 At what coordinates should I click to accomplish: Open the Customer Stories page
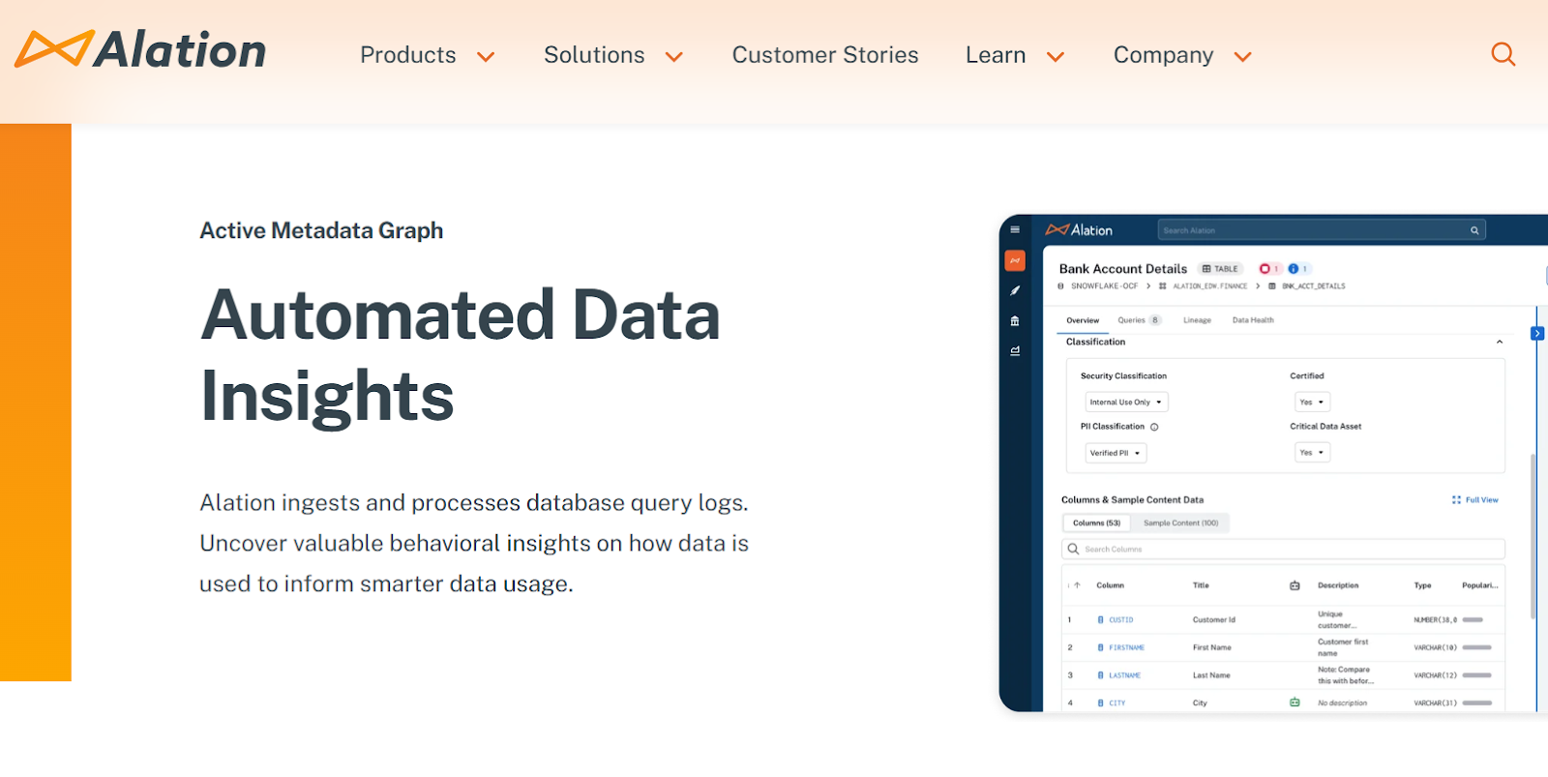[x=824, y=55]
